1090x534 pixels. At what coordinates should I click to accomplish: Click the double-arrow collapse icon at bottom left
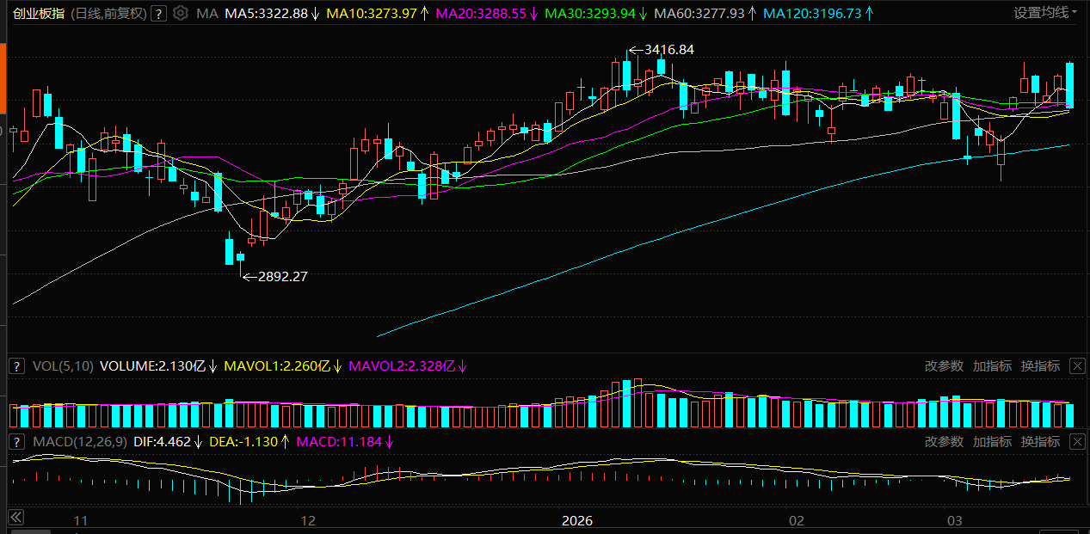pos(15,518)
